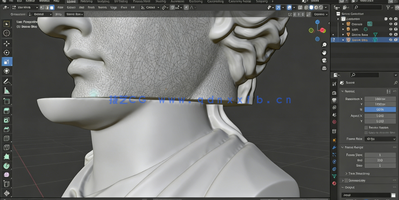Switch to solid viewport shading
This screenshot has height=200, width=399.
[x=311, y=8]
